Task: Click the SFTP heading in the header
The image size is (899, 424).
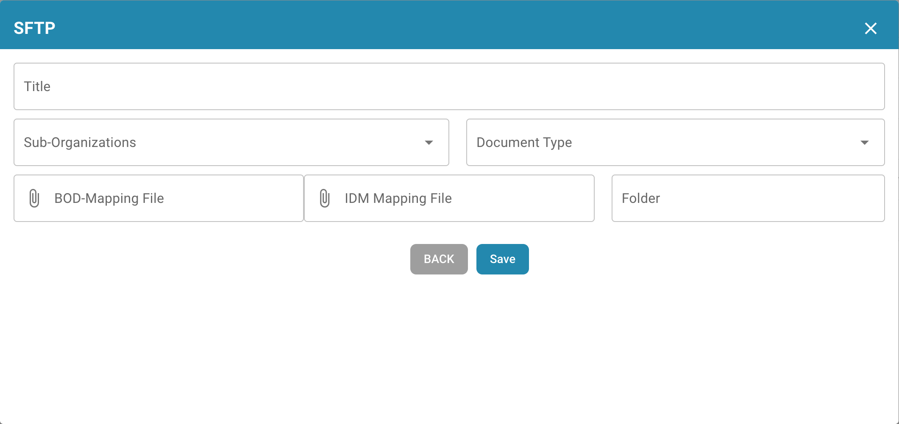Action: tap(34, 28)
